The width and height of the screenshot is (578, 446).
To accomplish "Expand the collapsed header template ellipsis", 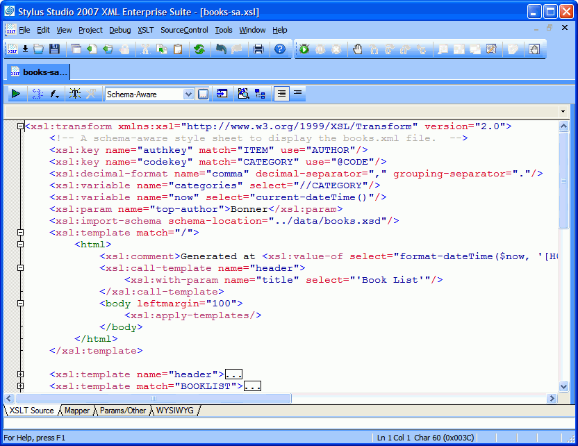I will tap(234, 374).
